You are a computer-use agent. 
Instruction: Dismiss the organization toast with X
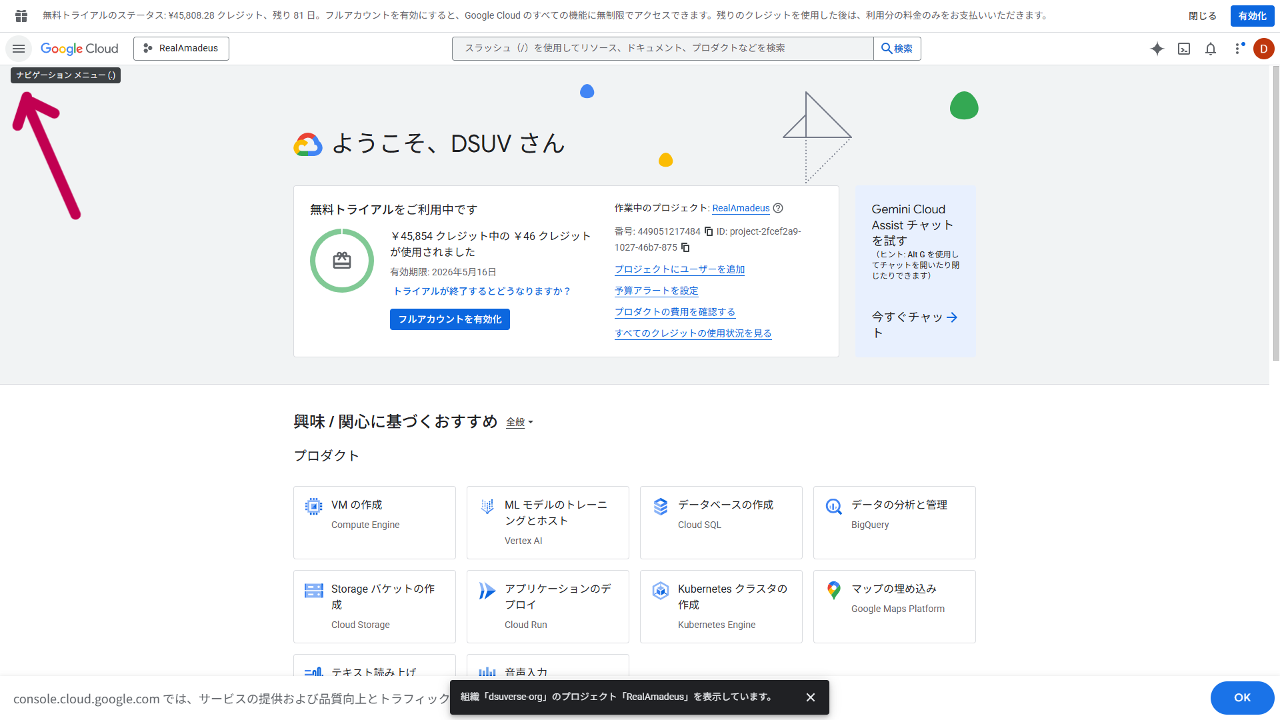point(811,697)
